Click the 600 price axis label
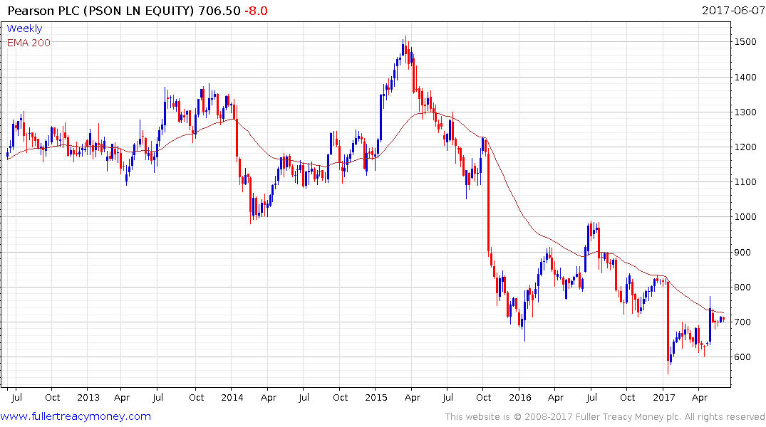Screen dimensions: 766x427 click(742, 357)
